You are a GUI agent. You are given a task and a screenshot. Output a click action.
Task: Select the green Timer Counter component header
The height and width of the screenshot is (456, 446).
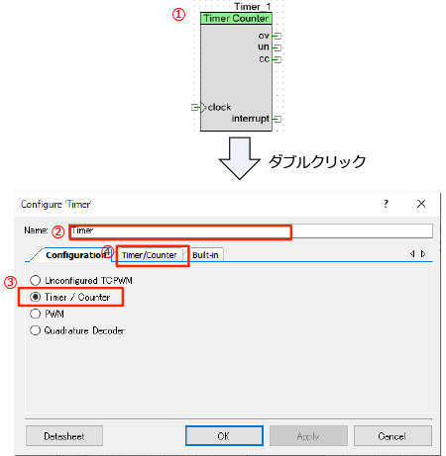[x=236, y=19]
